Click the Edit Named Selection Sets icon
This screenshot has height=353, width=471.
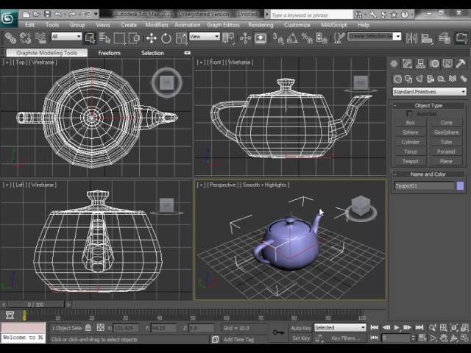(x=339, y=38)
